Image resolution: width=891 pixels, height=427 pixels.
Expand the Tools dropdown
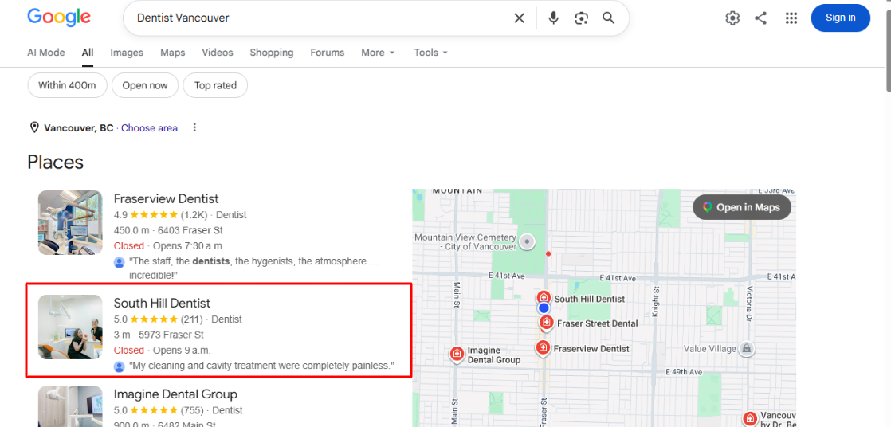point(430,53)
